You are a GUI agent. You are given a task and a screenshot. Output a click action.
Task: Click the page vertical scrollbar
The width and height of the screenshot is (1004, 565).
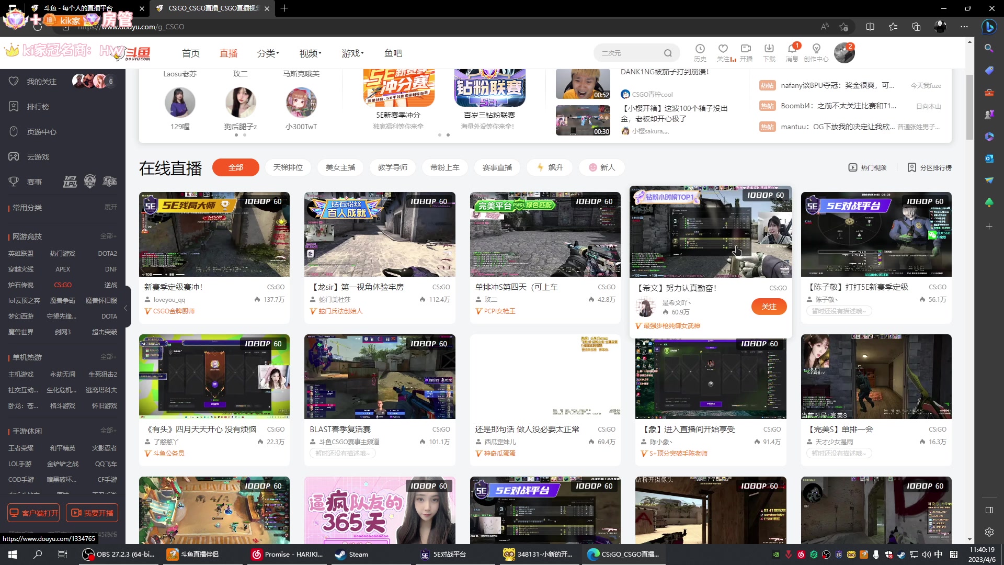pos(969,107)
